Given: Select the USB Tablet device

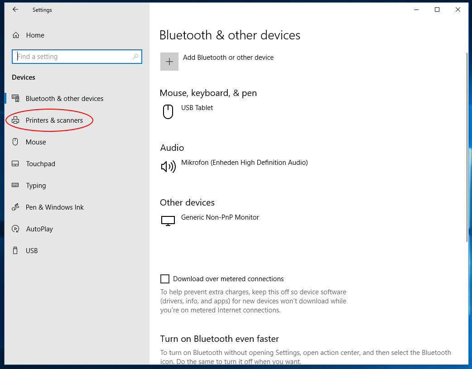Looking at the screenshot, I should [x=197, y=108].
